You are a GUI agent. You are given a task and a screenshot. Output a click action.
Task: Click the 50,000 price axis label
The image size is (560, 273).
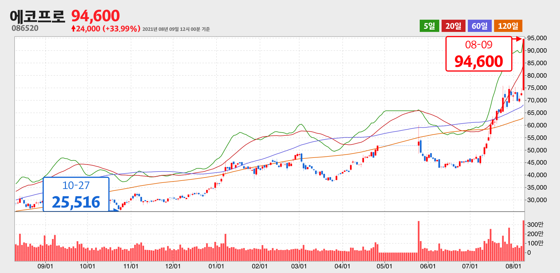pos(537,150)
